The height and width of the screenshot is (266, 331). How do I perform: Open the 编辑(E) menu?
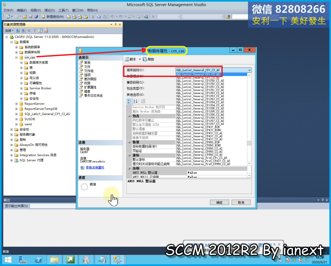click(x=22, y=10)
